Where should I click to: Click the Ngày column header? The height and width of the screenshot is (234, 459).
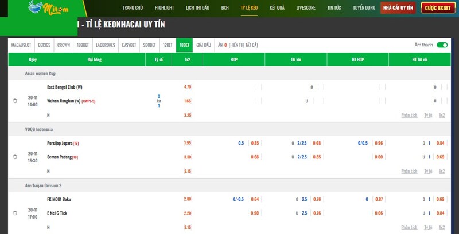33,60
